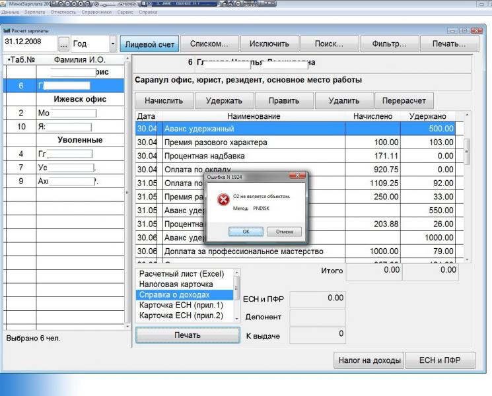Viewport: 492px width, 396px height.
Task: Select the Аванс удержанный row
Action: coord(254,129)
